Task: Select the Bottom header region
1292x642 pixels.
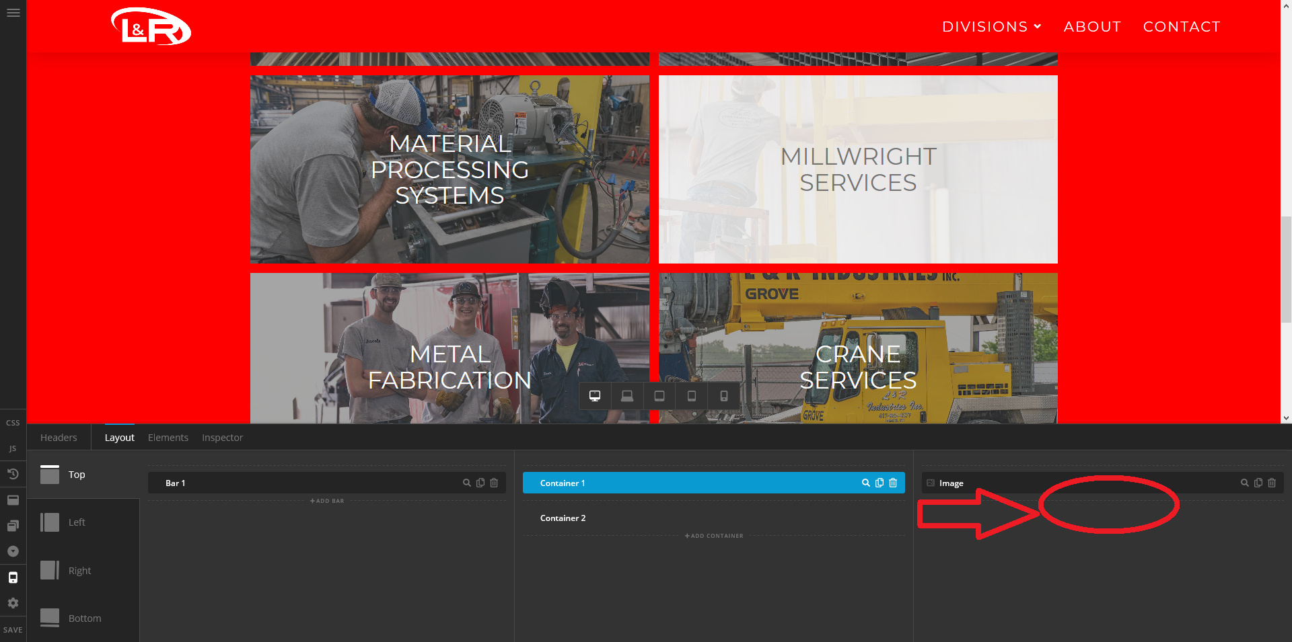Action: coord(84,618)
